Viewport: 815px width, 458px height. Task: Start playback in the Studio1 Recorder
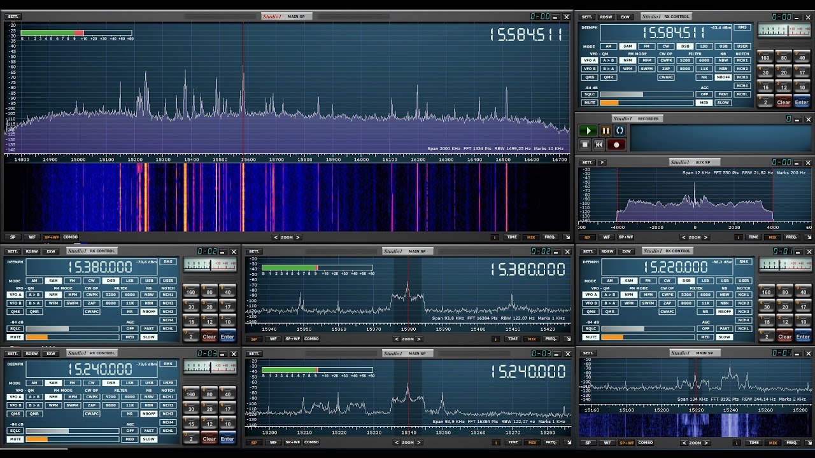(588, 130)
